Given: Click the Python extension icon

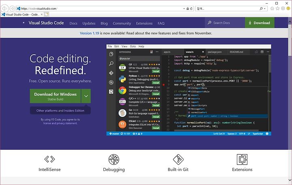Looking at the screenshot, I should (x=122, y=79).
